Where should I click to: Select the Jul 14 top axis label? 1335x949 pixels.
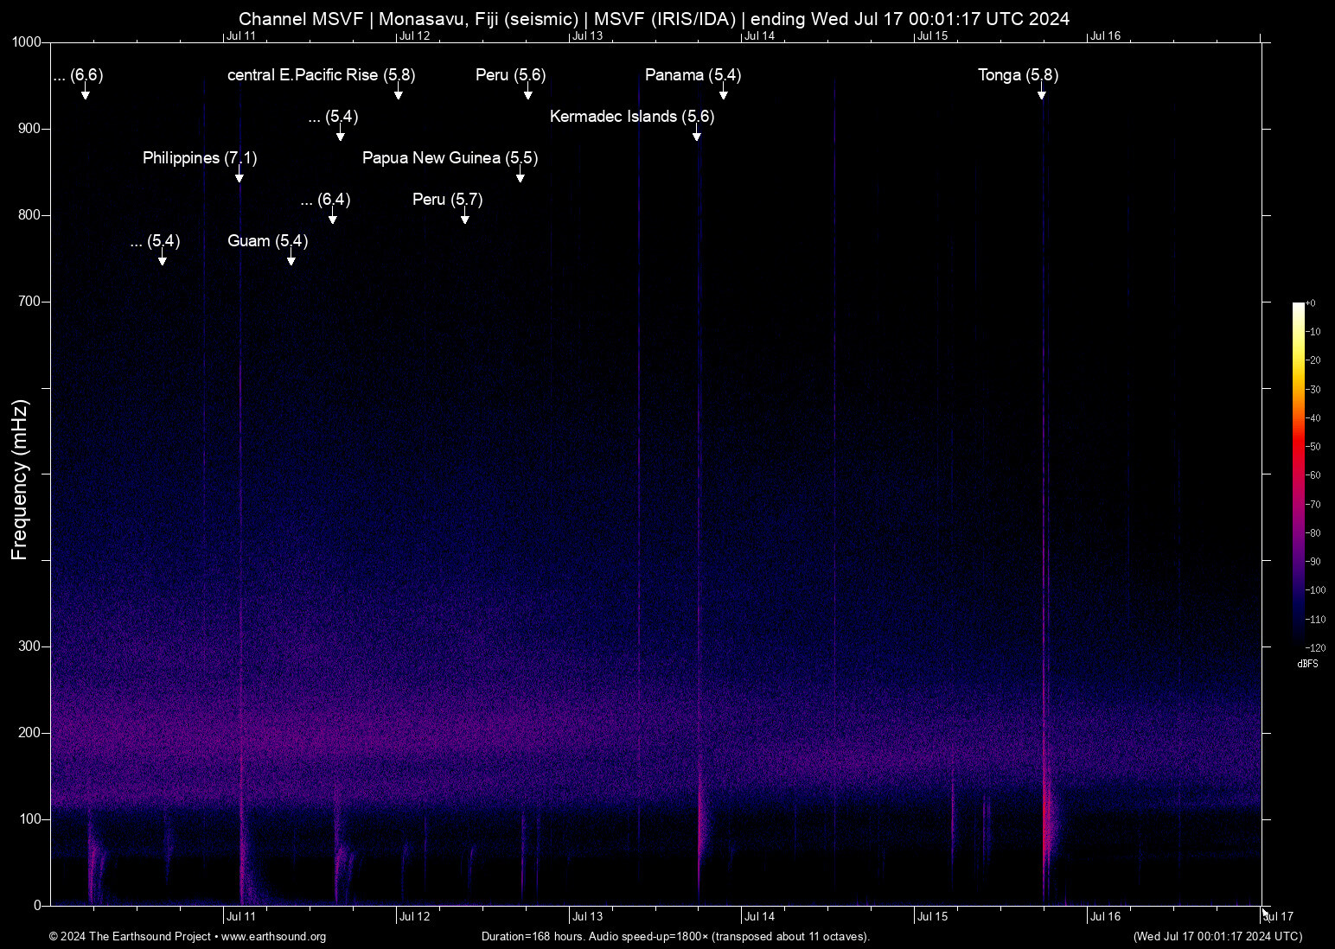(761, 36)
